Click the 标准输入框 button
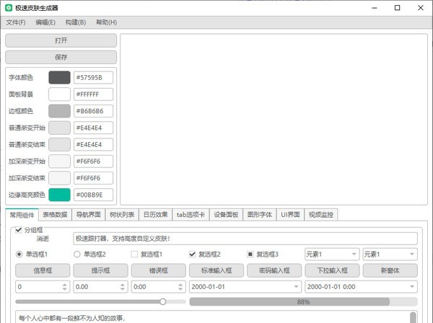433x323 pixels. coord(216,270)
